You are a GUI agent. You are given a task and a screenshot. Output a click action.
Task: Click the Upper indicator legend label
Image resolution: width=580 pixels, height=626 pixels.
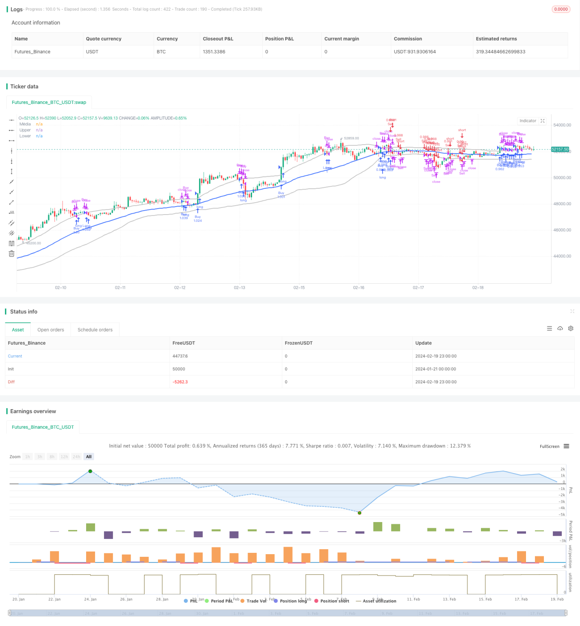tap(25, 130)
